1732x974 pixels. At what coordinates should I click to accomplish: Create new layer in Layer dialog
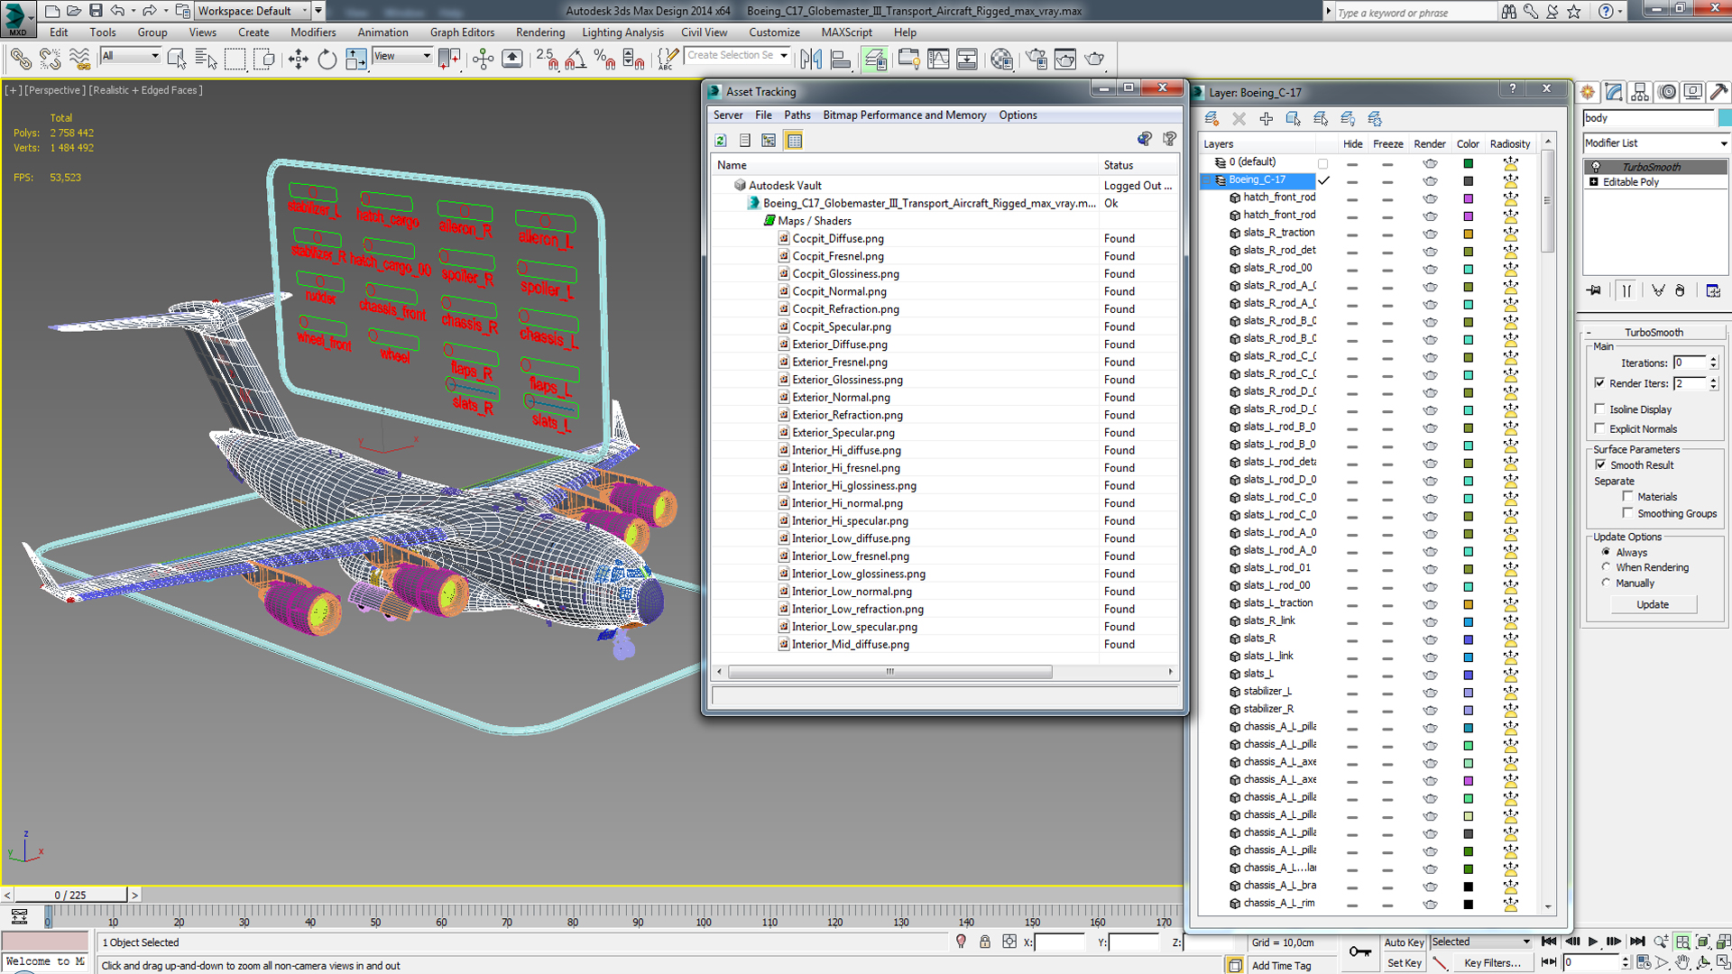[x=1211, y=119]
